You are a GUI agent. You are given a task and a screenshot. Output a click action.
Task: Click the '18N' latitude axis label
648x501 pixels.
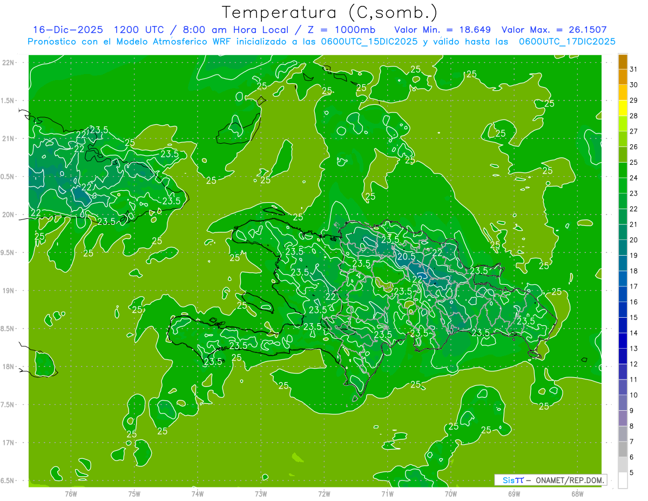click(8, 366)
